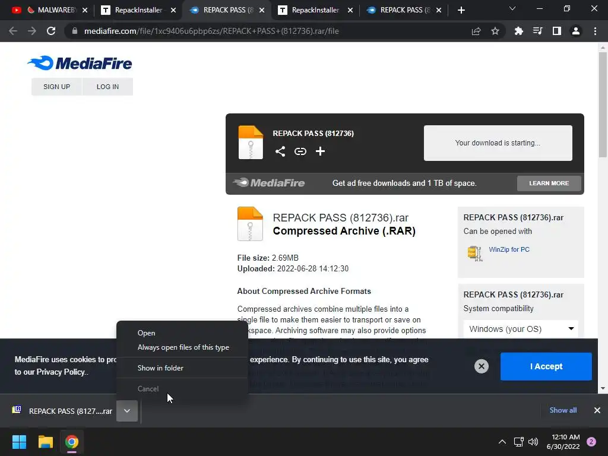View site info via the padlock icon

click(75, 31)
